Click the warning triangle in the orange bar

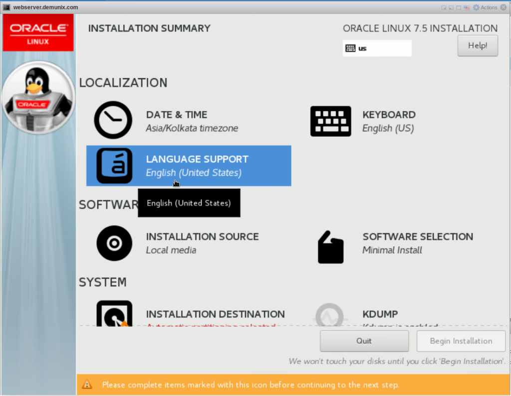pos(87,385)
